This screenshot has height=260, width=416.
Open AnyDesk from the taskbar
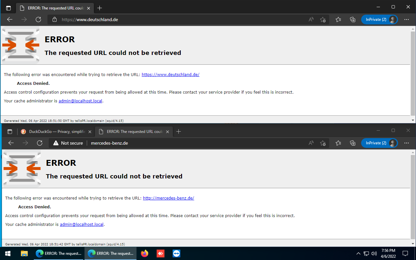coord(160,253)
